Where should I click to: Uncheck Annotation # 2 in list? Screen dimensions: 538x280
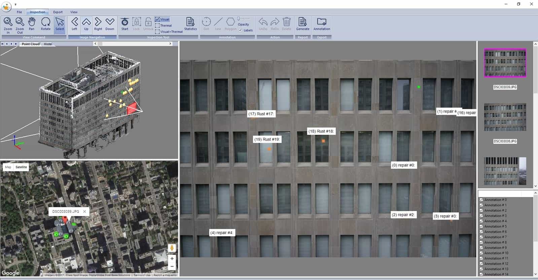tap(481, 210)
